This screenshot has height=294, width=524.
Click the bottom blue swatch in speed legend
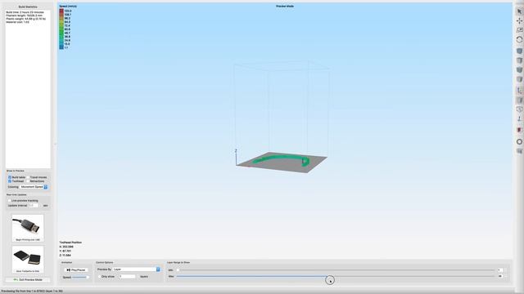click(x=61, y=47)
